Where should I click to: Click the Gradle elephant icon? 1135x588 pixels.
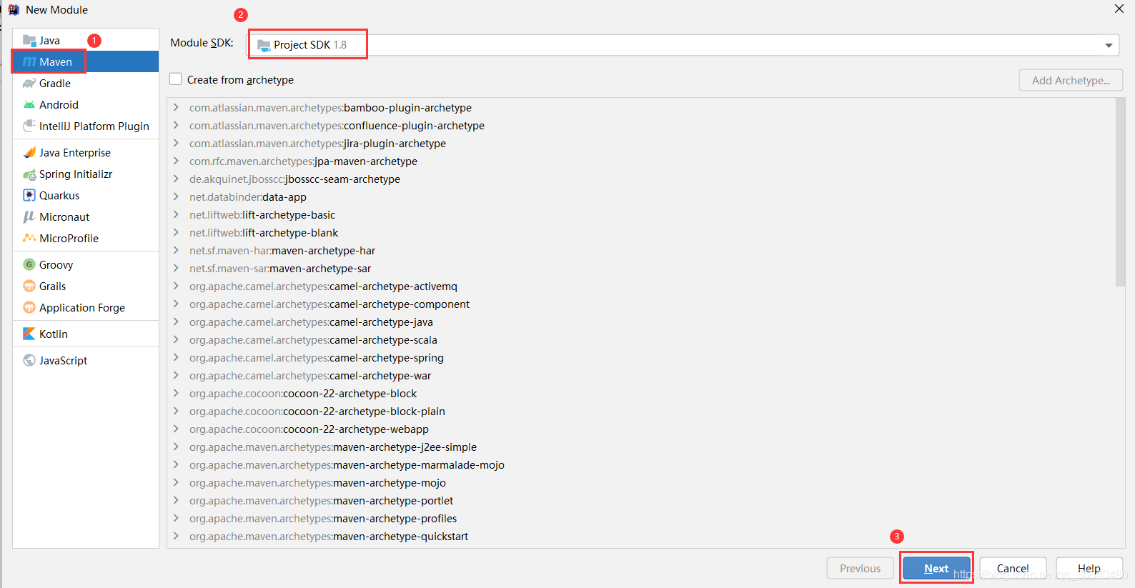click(x=29, y=84)
